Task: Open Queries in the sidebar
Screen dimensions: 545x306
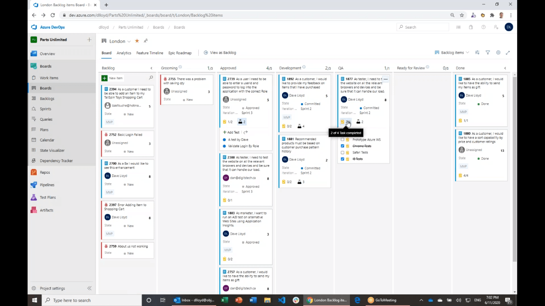Action: pyautogui.click(x=46, y=120)
